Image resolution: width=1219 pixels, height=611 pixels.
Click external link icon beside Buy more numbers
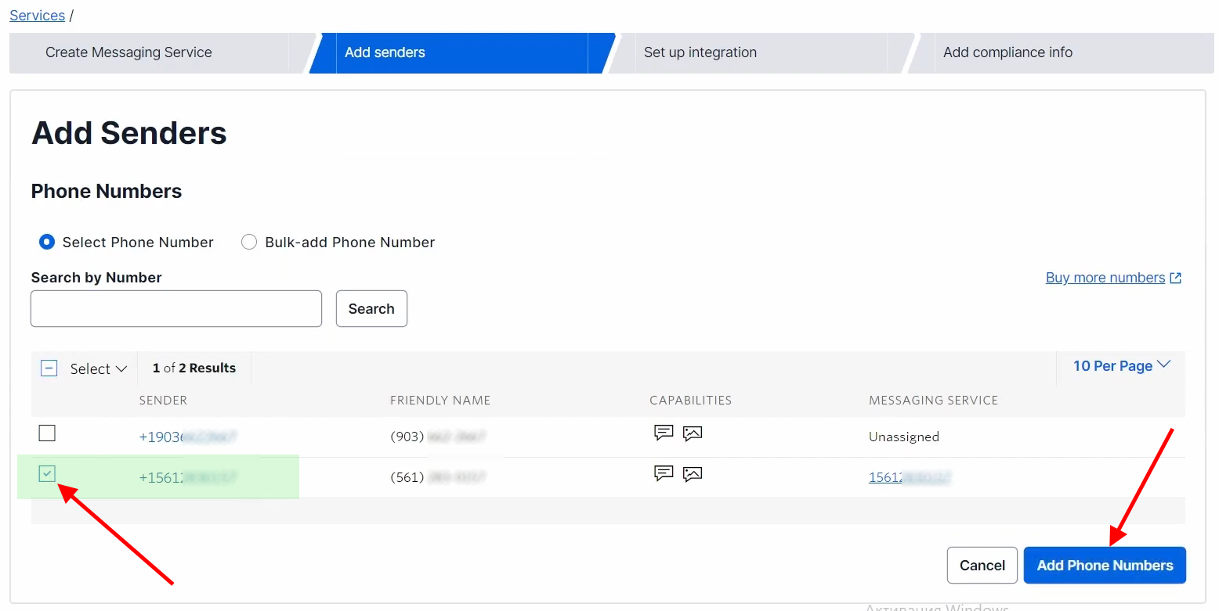tap(1176, 278)
